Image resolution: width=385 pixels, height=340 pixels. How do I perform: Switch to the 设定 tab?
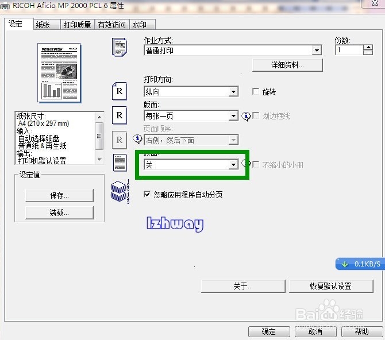click(x=18, y=24)
